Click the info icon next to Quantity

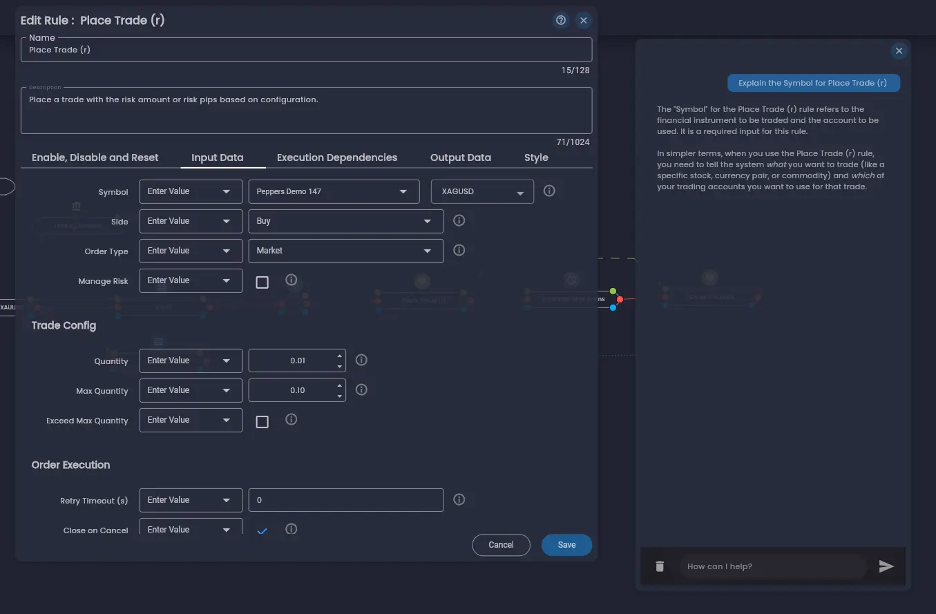click(361, 359)
